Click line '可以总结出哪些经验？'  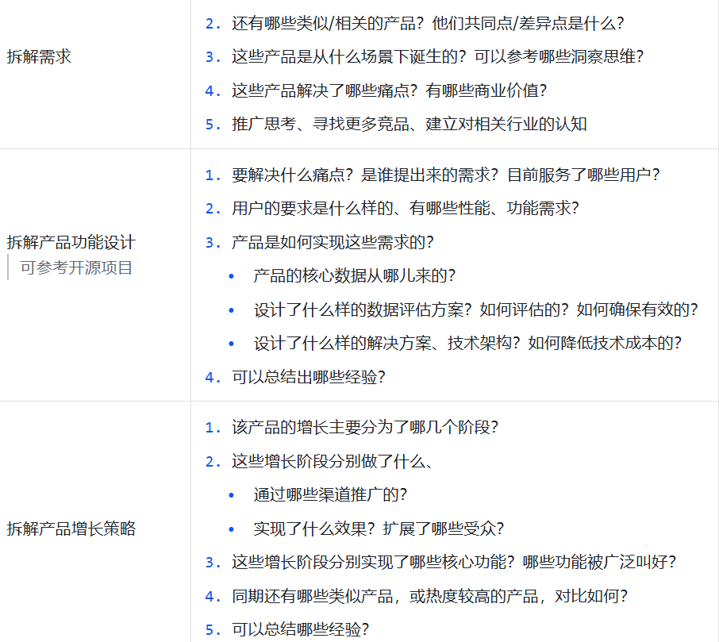point(308,377)
